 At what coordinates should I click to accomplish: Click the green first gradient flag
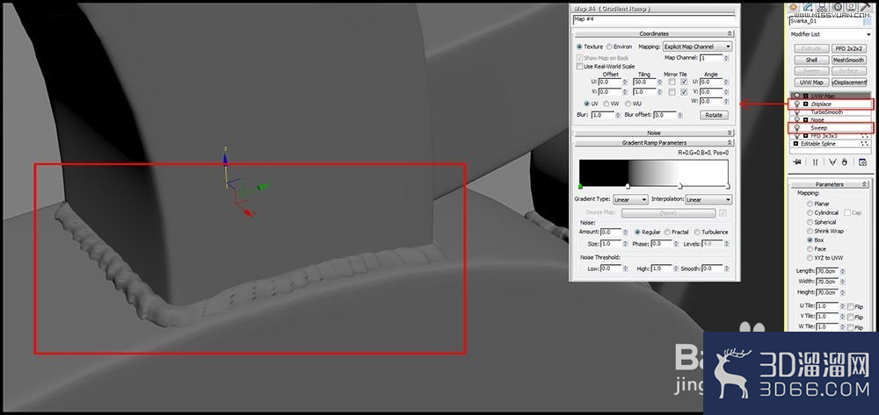click(x=580, y=186)
